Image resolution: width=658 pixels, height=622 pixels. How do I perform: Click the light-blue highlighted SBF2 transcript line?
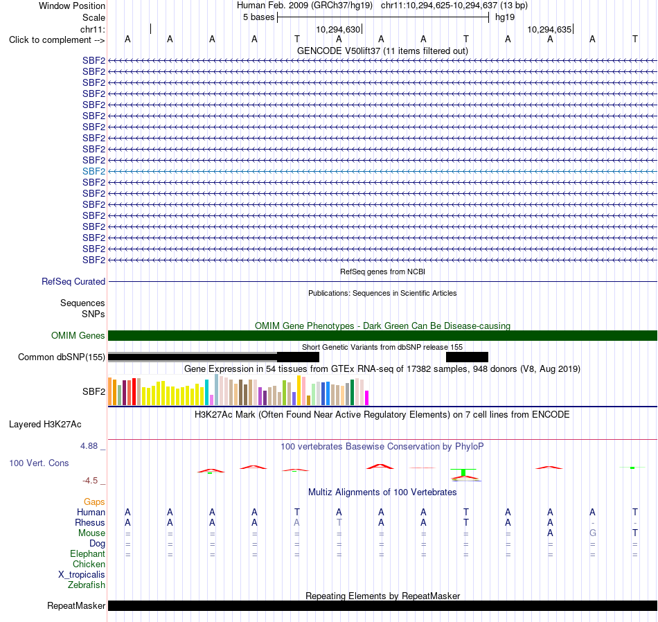(382, 171)
